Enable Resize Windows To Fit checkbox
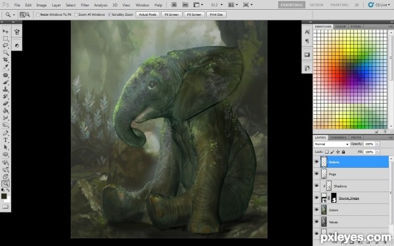 [x=38, y=14]
